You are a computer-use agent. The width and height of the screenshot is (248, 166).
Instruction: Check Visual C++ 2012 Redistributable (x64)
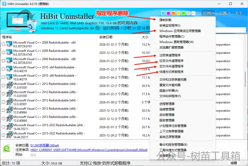3,85
